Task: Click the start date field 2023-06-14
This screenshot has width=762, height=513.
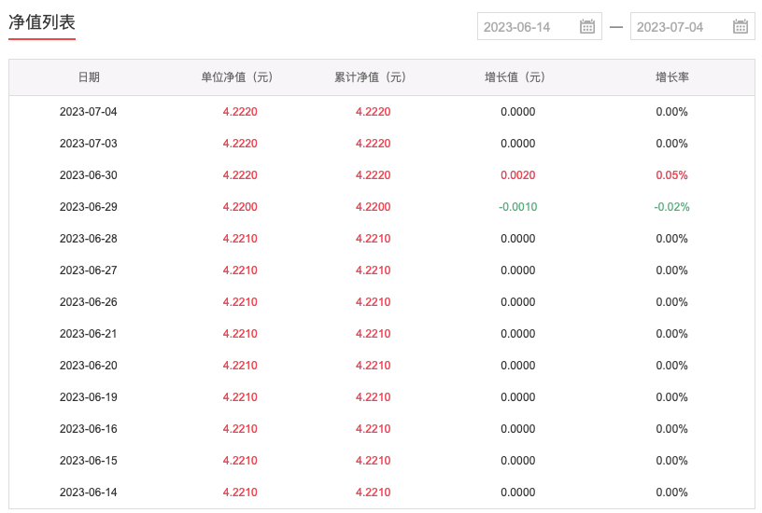Action: (529, 27)
